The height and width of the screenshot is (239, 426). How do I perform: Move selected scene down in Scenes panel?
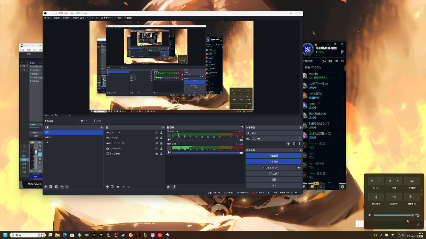pyautogui.click(x=67, y=187)
